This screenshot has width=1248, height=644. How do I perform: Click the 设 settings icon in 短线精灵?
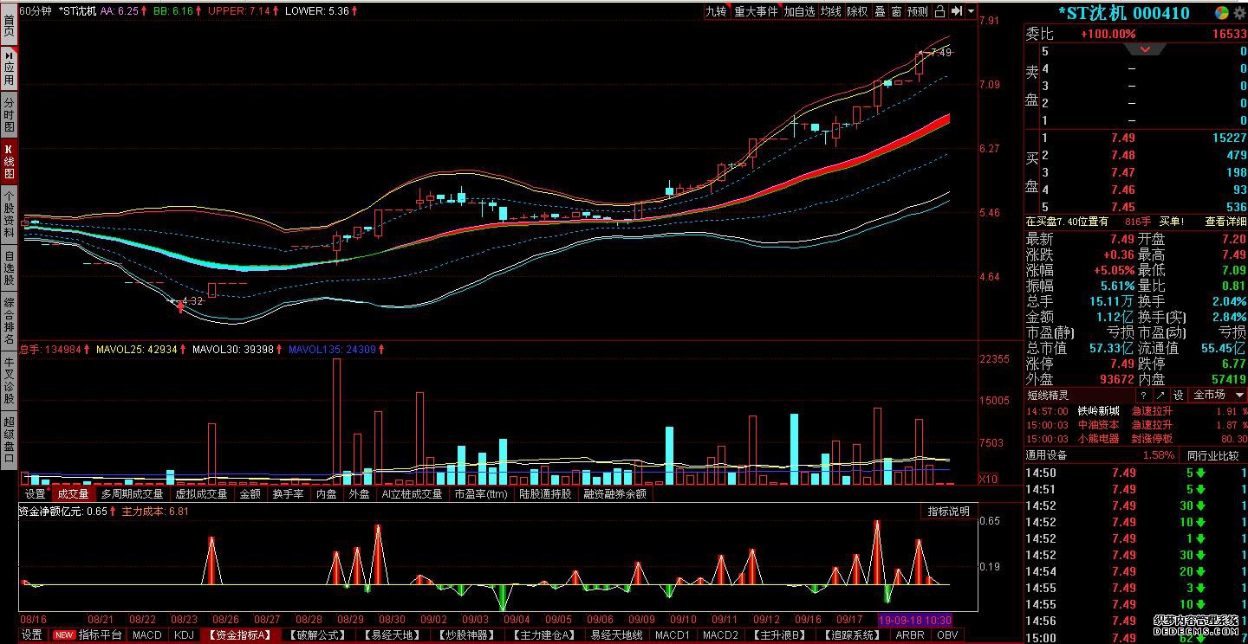point(1178,395)
